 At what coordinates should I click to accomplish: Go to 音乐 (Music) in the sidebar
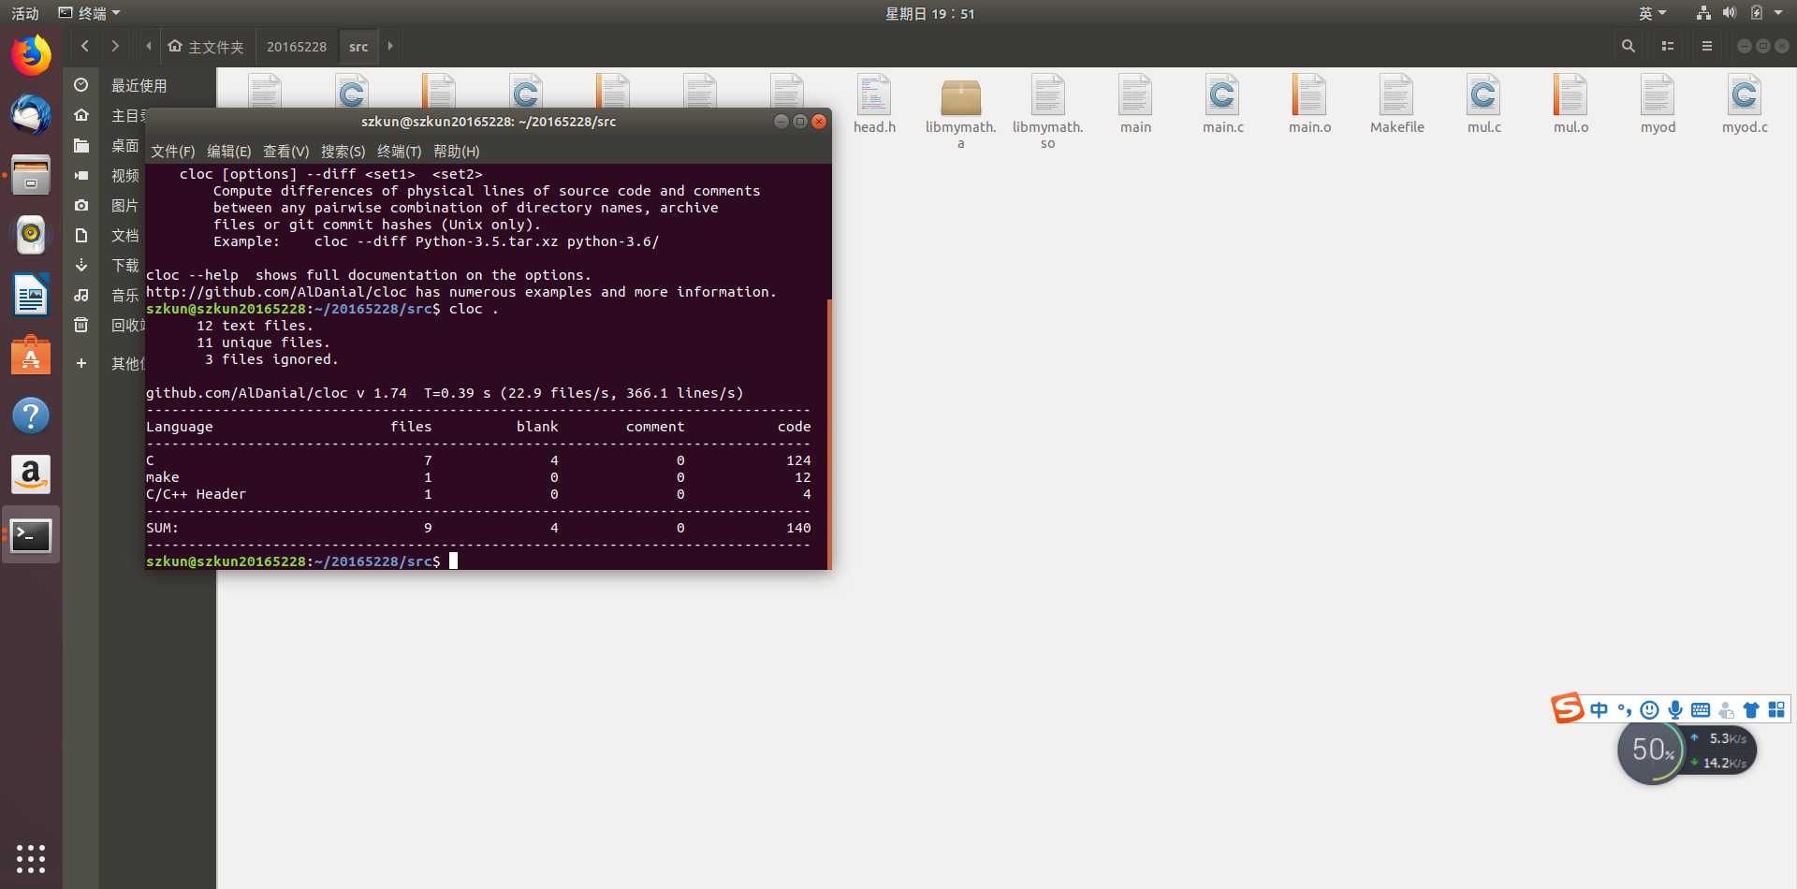(124, 295)
